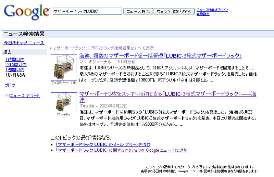This screenshot has width=274, height=177.
Task: Click the ニュース検索 button
Action: click(138, 11)
